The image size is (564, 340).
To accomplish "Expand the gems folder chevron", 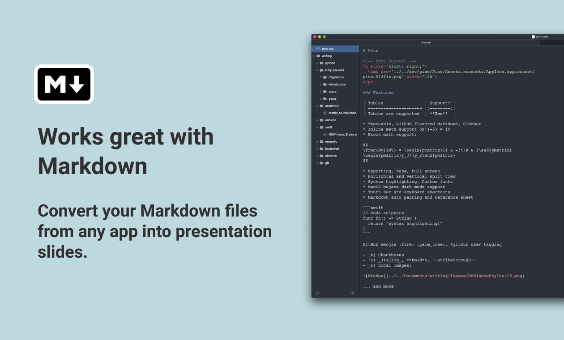I will point(320,99).
